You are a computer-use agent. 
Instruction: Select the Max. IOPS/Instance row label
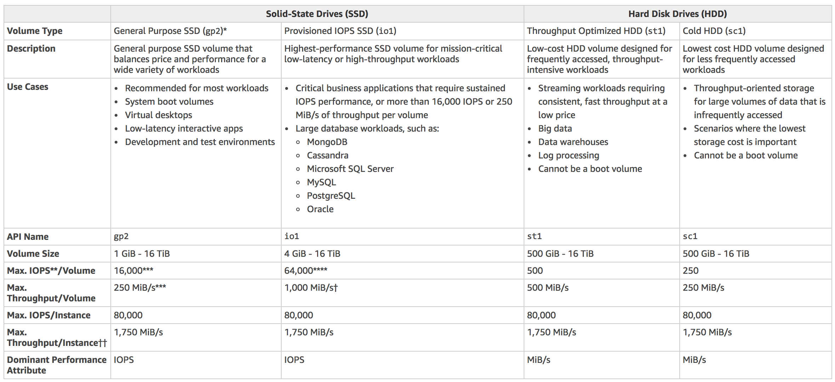pyautogui.click(x=48, y=315)
